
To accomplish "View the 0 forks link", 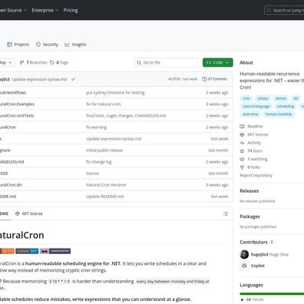I will 253,167.
